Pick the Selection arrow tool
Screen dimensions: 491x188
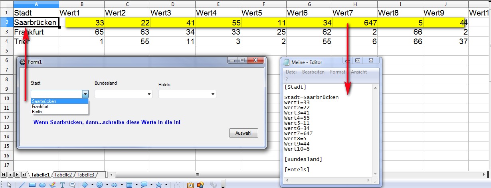coord(9,185)
